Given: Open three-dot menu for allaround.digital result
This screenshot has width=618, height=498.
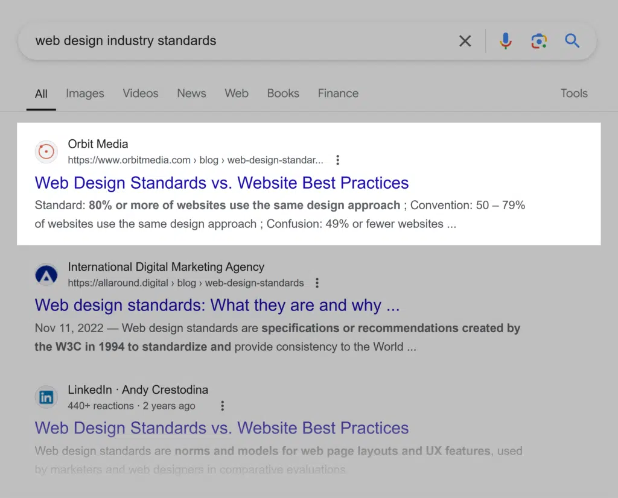Looking at the screenshot, I should 317,283.
